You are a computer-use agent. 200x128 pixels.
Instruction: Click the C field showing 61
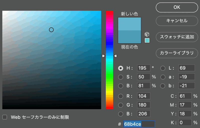tap(185, 96)
